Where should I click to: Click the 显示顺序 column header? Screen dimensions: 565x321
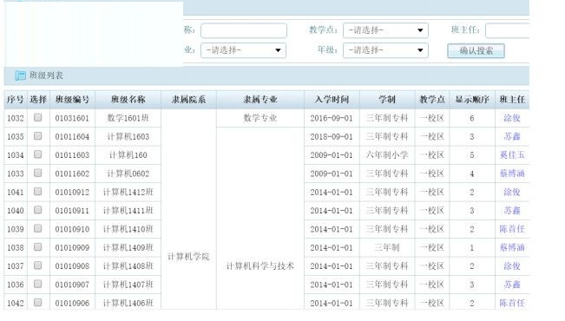(x=472, y=100)
